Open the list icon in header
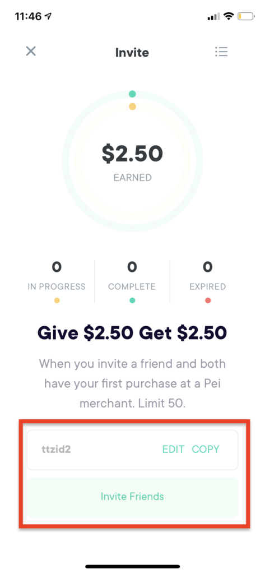The height and width of the screenshot is (574, 265). pyautogui.click(x=221, y=52)
